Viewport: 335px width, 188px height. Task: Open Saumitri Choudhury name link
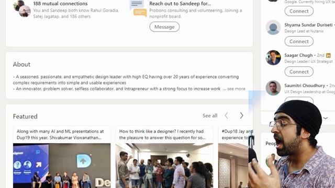coord(305,86)
